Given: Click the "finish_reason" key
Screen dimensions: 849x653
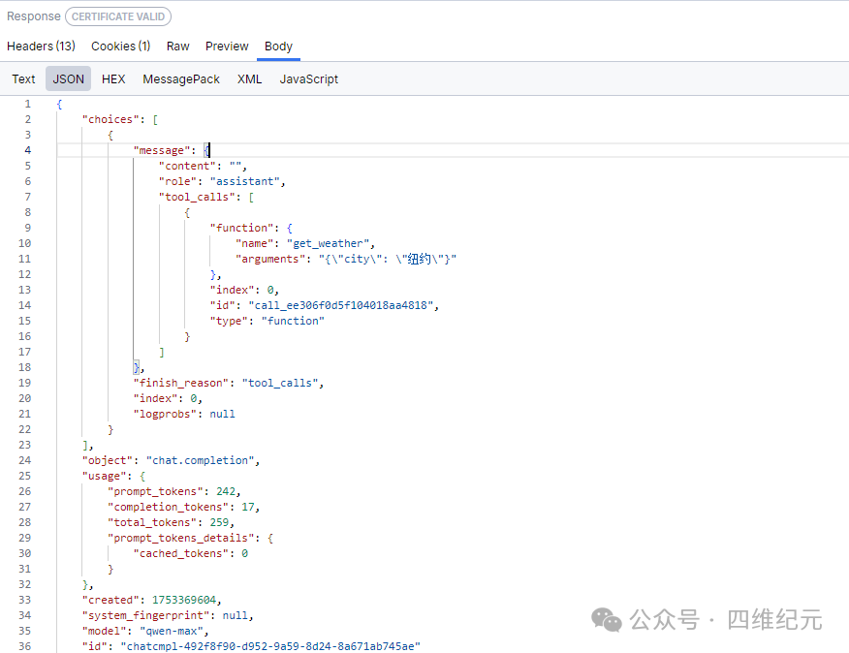Looking at the screenshot, I should [181, 384].
